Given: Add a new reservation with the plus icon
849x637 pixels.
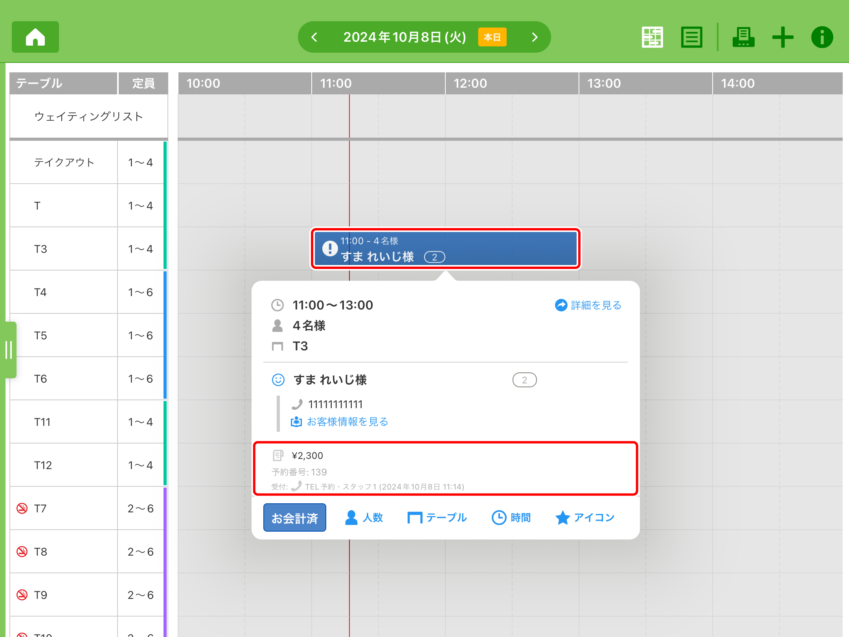Looking at the screenshot, I should (783, 37).
